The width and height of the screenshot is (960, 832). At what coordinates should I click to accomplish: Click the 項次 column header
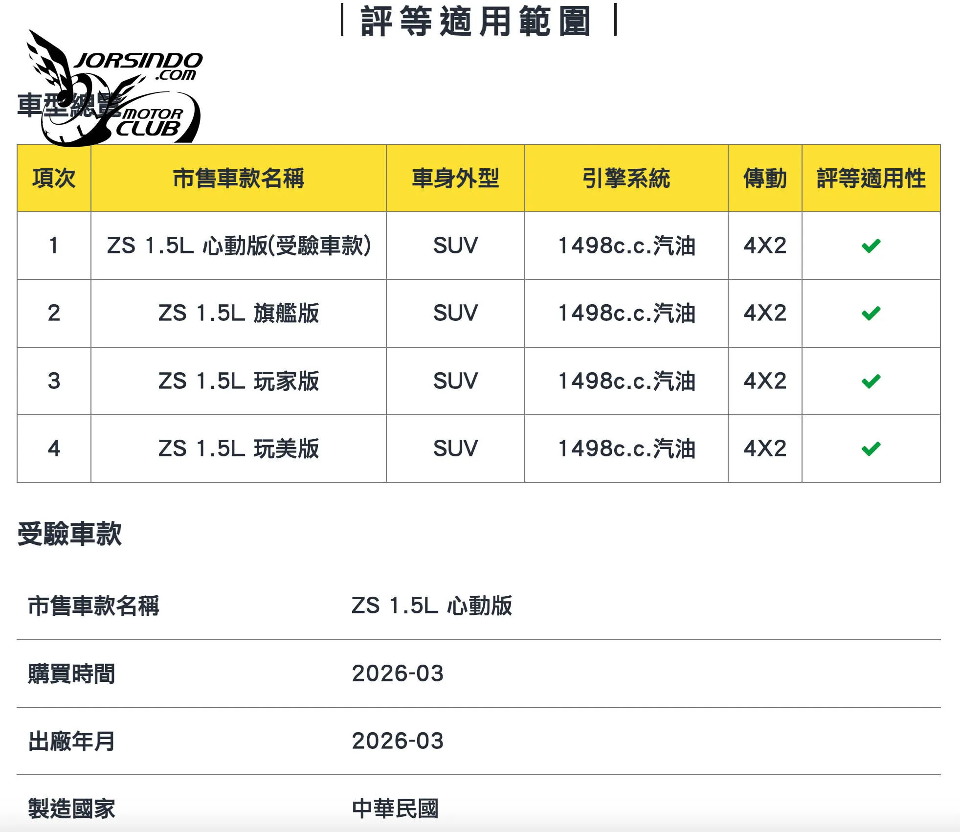point(54,178)
